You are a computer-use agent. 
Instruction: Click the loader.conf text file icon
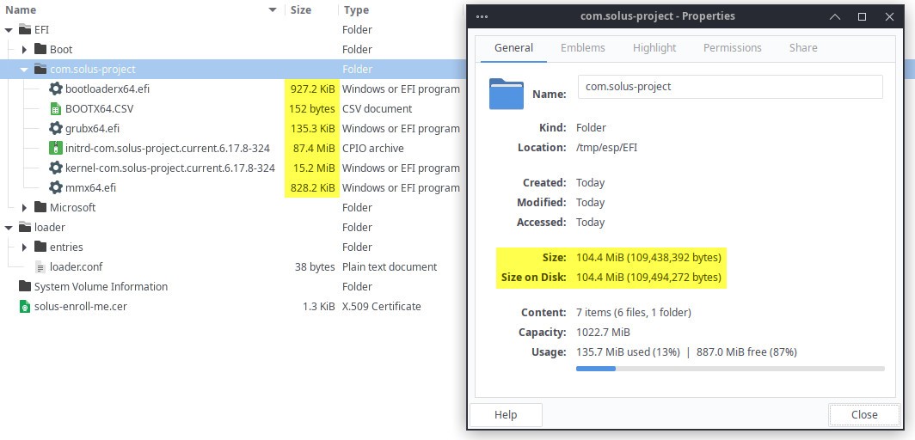coord(40,267)
